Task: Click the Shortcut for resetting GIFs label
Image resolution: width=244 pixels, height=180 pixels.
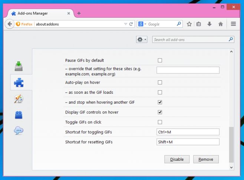Action: pos(89,142)
